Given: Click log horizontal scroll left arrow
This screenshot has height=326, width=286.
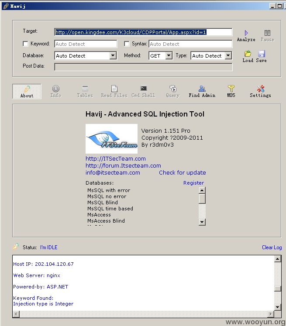Looking at the screenshot, I should pyautogui.click(x=16, y=314).
